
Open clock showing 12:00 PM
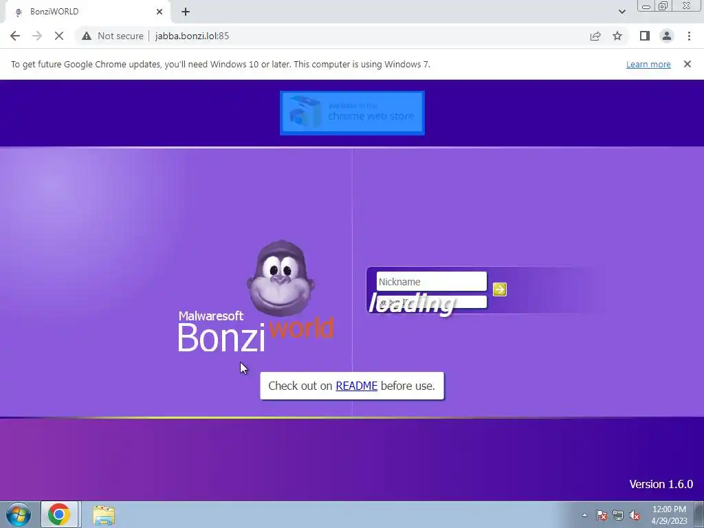tap(669, 514)
